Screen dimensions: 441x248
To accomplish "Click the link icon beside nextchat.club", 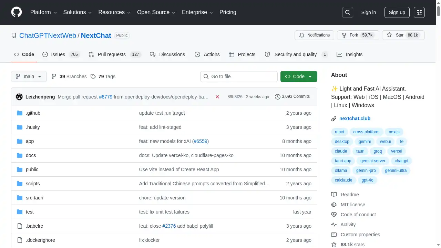I will 334,119.
